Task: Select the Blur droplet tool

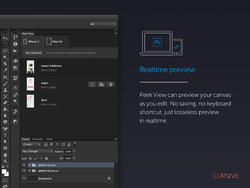Action: pyautogui.click(x=5, y=115)
